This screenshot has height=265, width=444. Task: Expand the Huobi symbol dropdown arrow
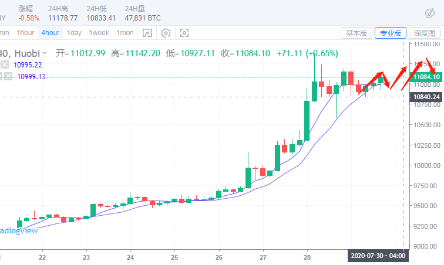coord(44,53)
